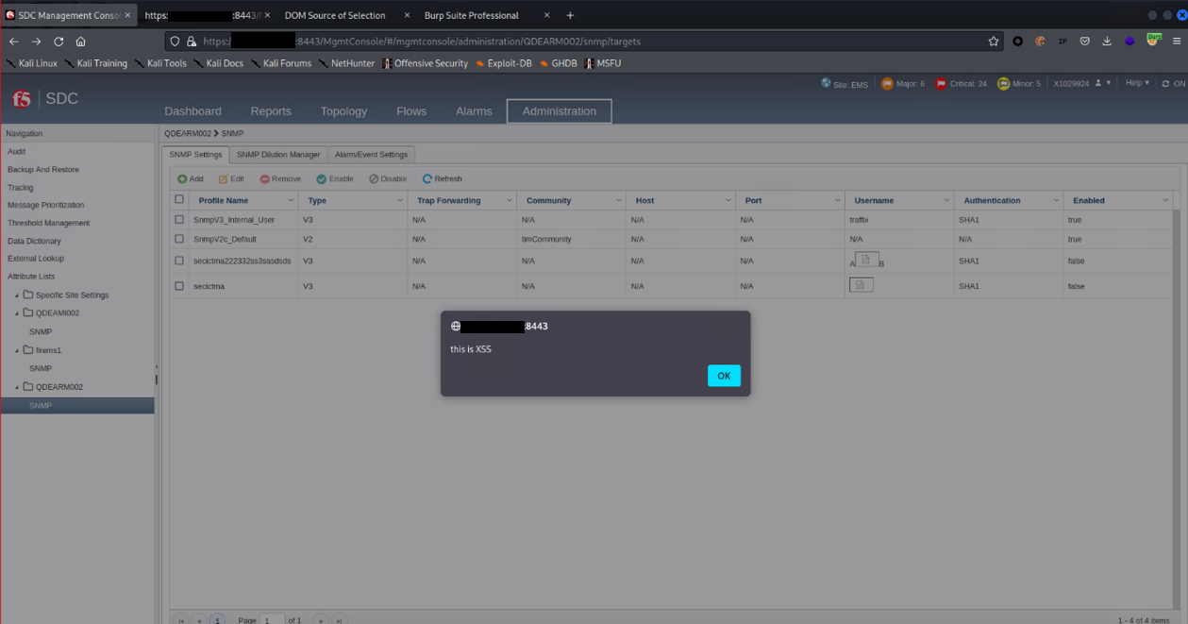Click the Edit pencil toolbar button
1188x624 pixels.
click(231, 179)
